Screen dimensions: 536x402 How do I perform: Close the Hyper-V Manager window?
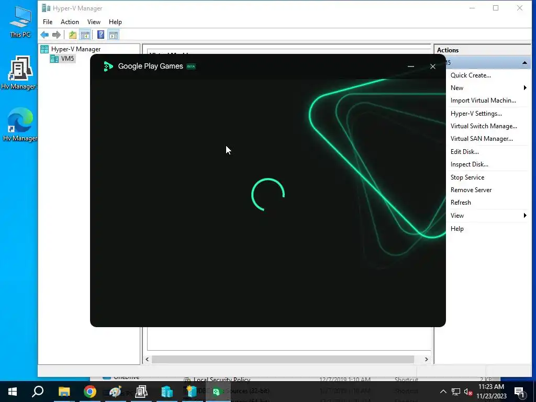pyautogui.click(x=520, y=8)
